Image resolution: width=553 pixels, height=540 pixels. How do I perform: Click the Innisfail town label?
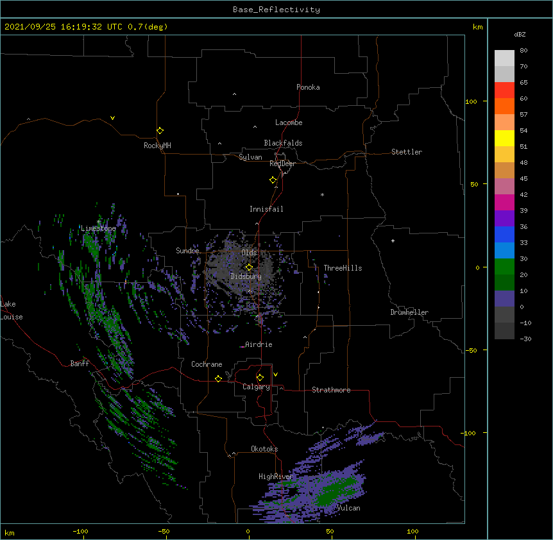266,209
